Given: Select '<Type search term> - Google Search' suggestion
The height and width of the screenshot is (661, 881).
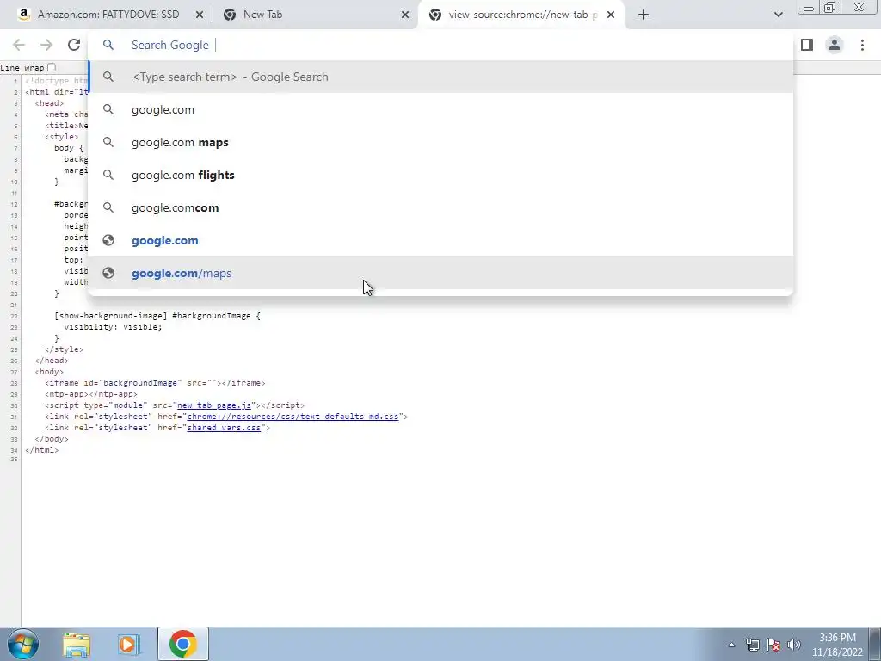Looking at the screenshot, I should pos(441,77).
